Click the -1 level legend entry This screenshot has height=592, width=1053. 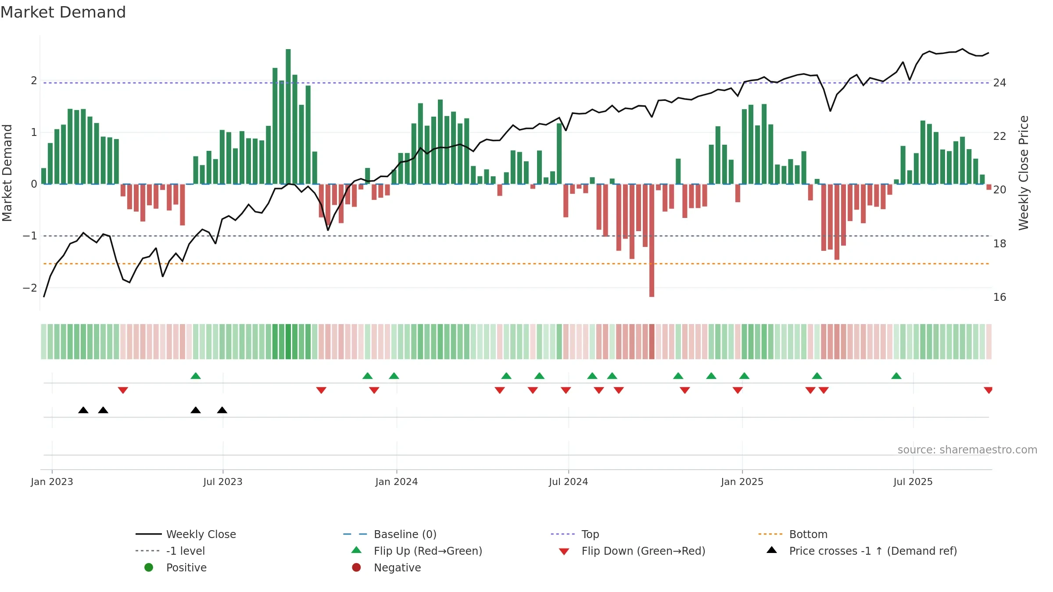[x=170, y=551]
